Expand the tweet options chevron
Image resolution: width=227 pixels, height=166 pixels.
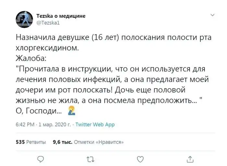(x=212, y=15)
